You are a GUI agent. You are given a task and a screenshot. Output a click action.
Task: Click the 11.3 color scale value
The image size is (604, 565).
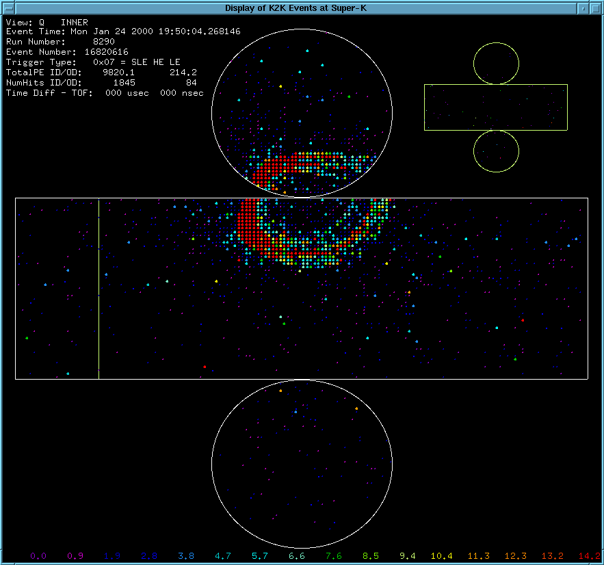(x=479, y=556)
